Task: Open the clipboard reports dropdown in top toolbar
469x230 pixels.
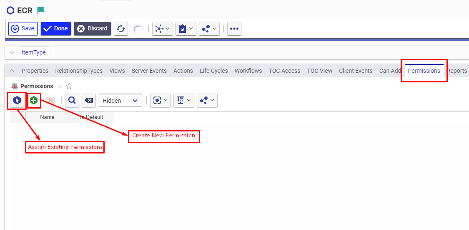Action: (186, 29)
